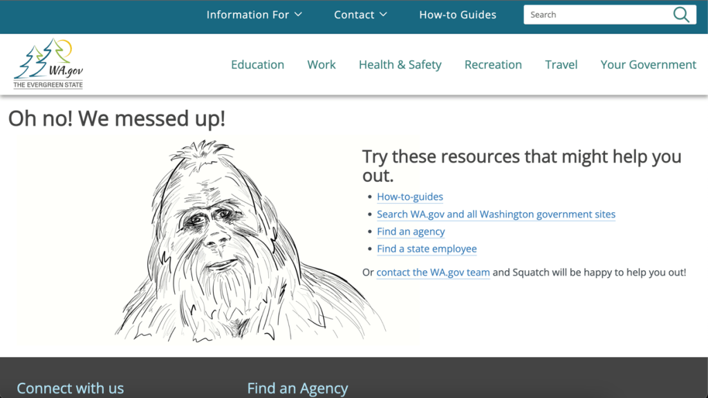Click the Find an Agency footer heading
708x398 pixels.
tap(297, 388)
